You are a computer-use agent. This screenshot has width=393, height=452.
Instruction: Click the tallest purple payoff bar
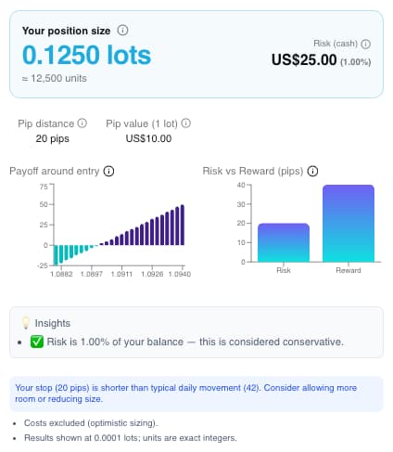183,225
